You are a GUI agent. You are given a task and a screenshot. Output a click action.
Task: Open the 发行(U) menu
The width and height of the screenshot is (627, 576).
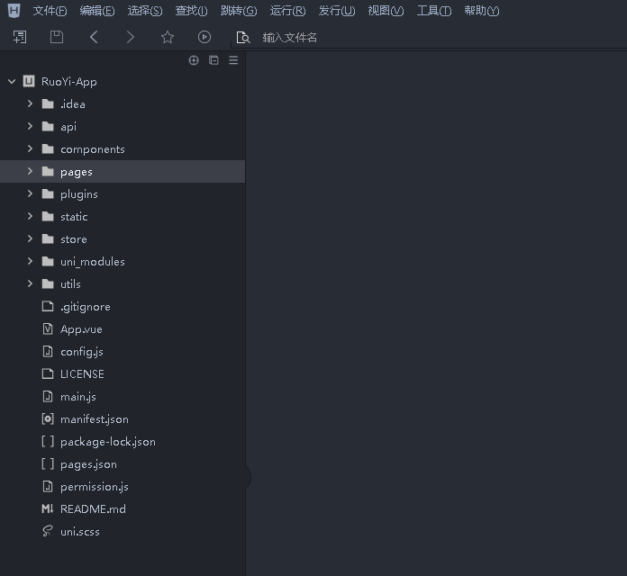tap(337, 11)
